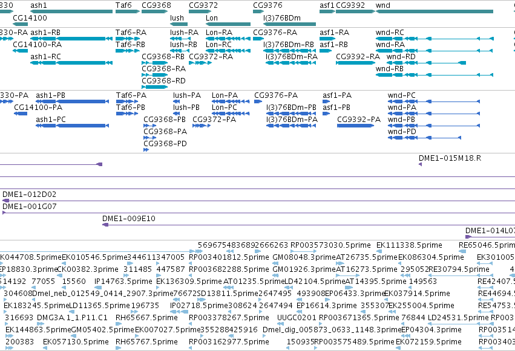Select the Lon gene bar

[x=228, y=24]
